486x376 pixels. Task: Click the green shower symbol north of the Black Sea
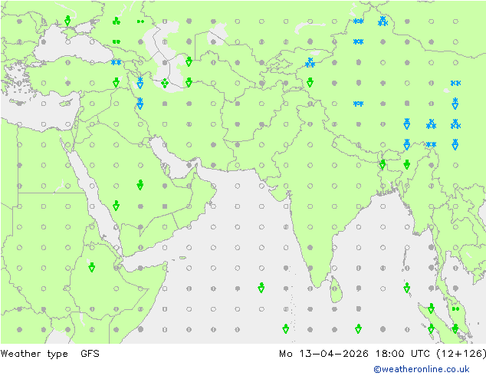[x=67, y=20]
